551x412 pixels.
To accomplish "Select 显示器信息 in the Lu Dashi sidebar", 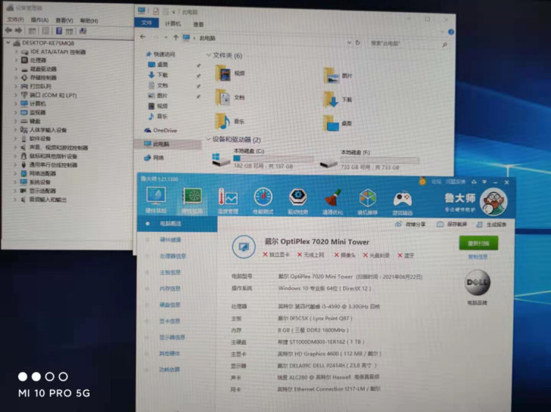I will pos(173,337).
